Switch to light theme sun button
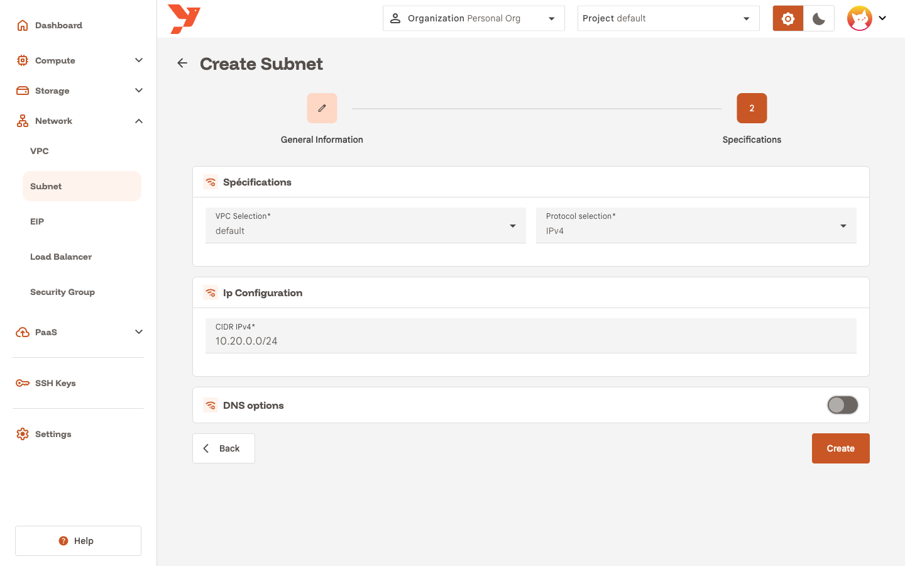The image size is (905, 566). coord(788,18)
